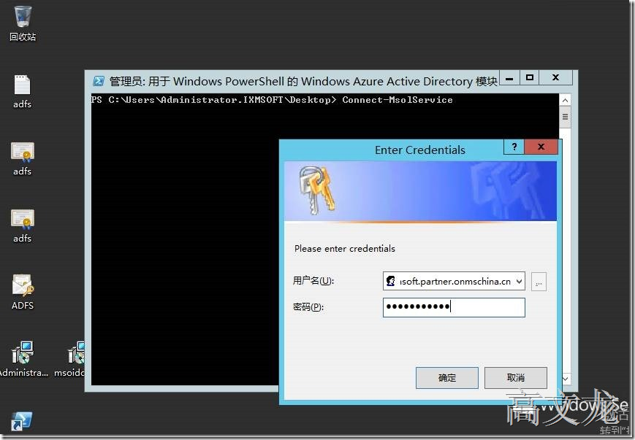Screen dimensions: 635x440
Task: Maximize the PowerShell window
Action: click(x=530, y=77)
